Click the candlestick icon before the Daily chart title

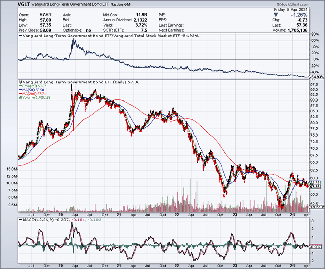click(20, 82)
